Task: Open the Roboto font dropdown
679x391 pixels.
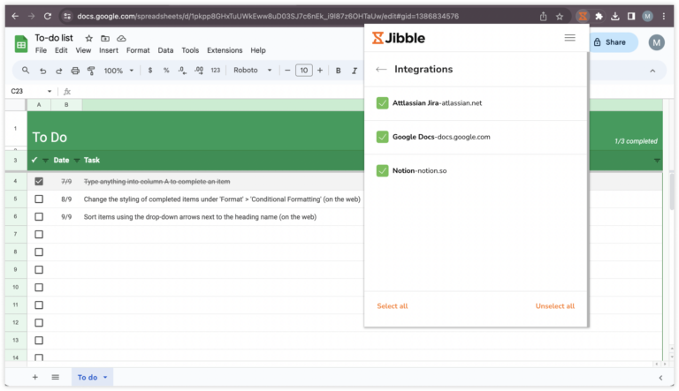Action: [253, 70]
